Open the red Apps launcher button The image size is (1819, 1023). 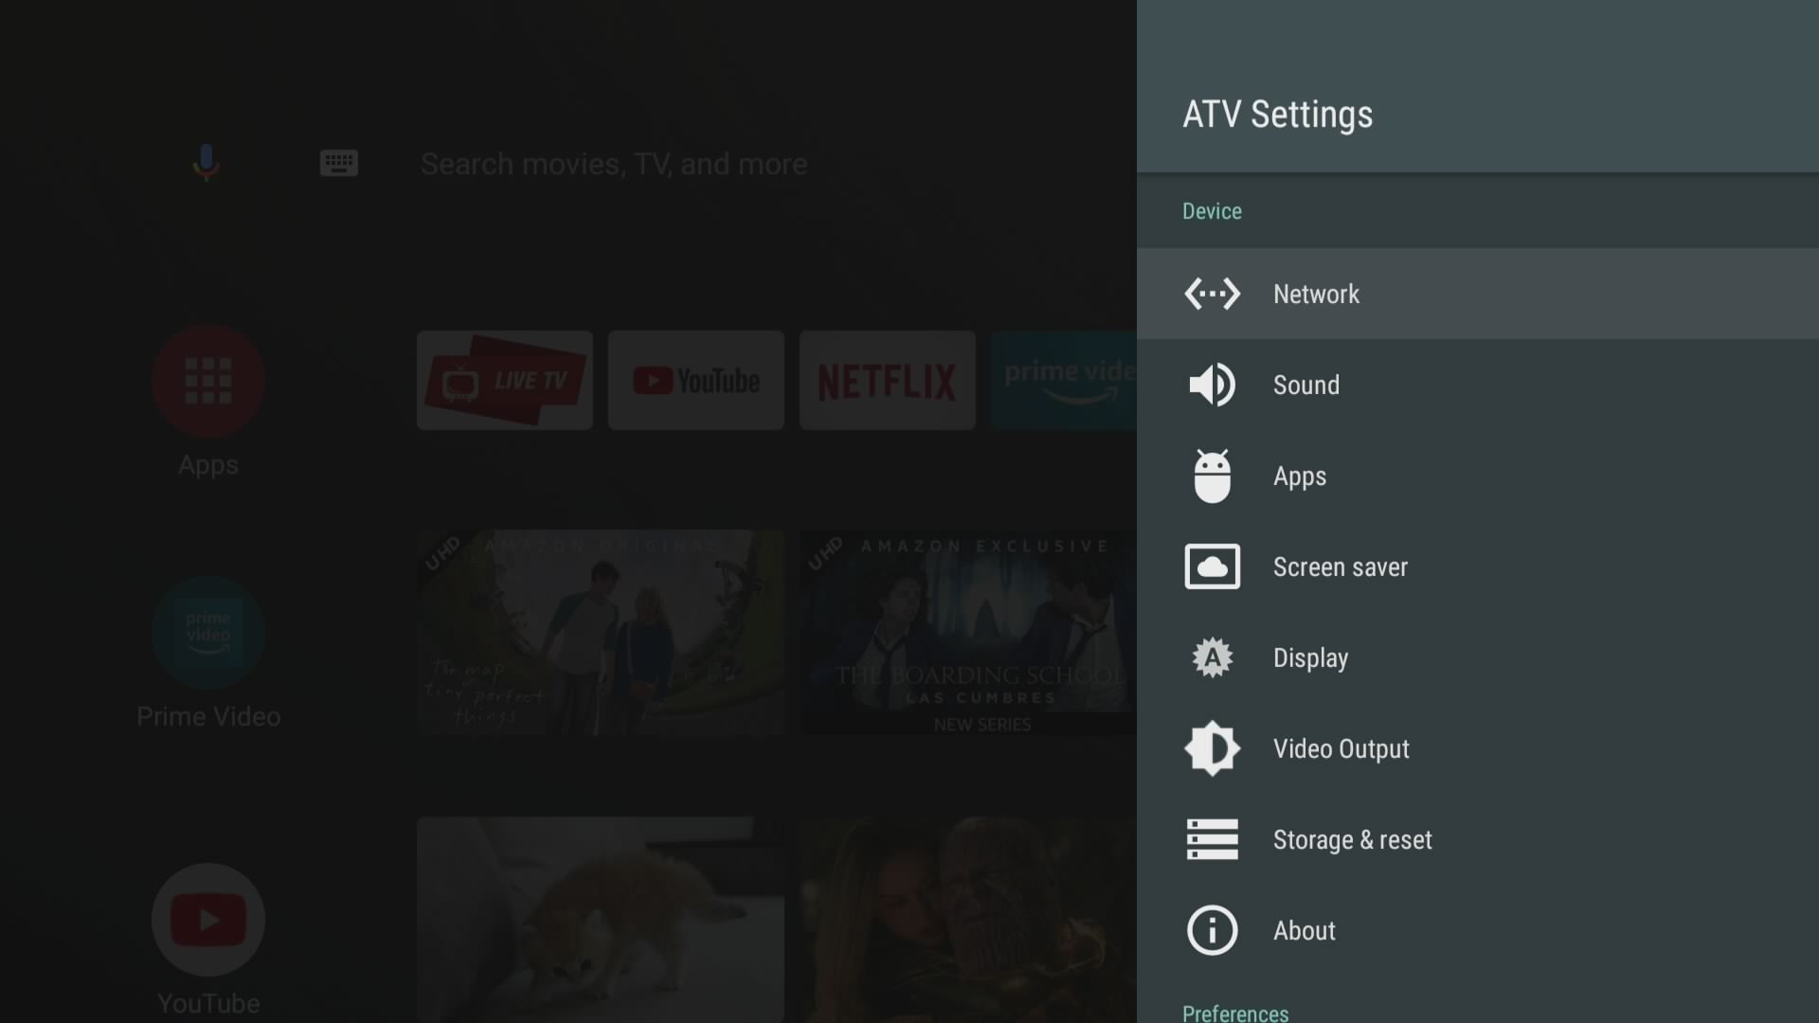(x=208, y=381)
